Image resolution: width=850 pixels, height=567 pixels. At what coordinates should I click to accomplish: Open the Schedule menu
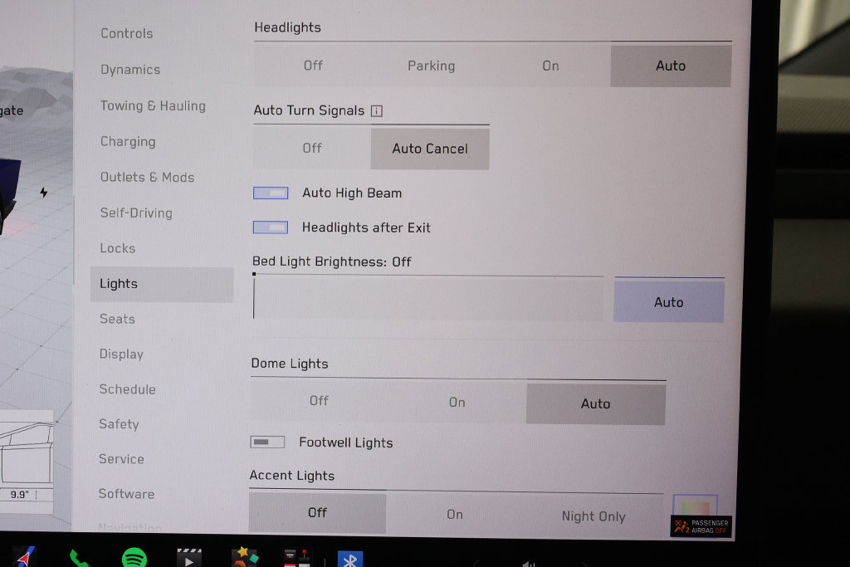point(127,389)
